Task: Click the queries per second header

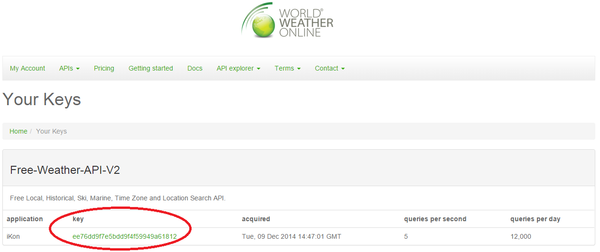Action: 435,219
